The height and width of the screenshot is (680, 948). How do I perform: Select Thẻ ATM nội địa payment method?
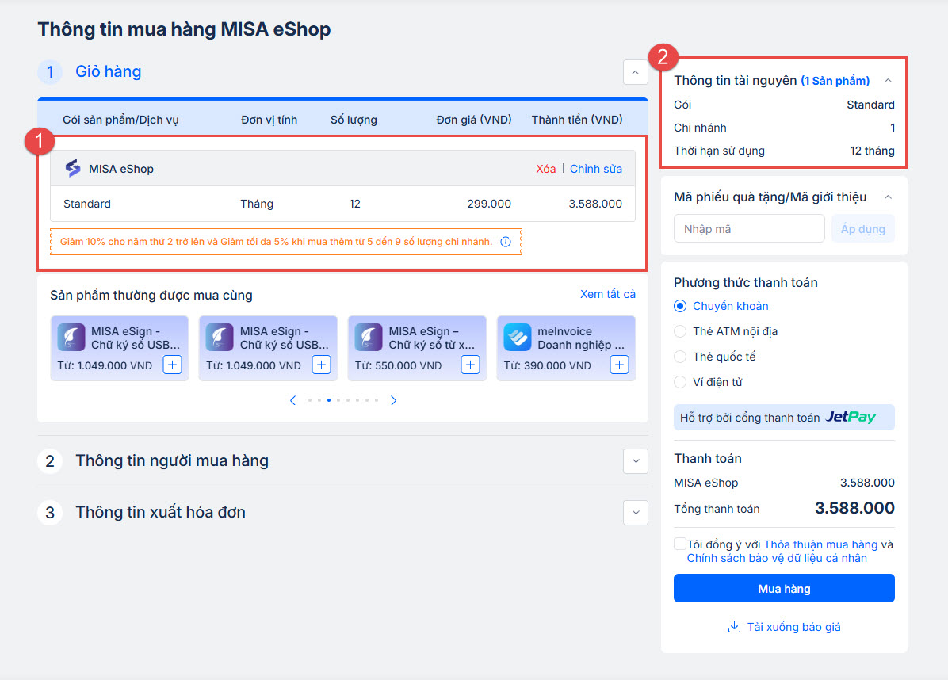680,331
